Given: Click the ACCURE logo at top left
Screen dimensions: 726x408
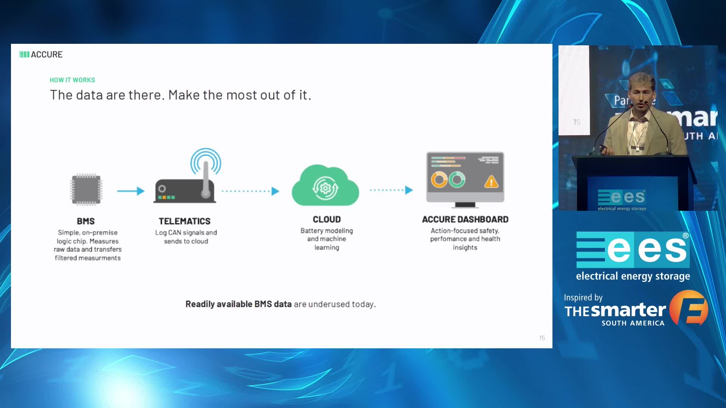Looking at the screenshot, I should (x=41, y=54).
